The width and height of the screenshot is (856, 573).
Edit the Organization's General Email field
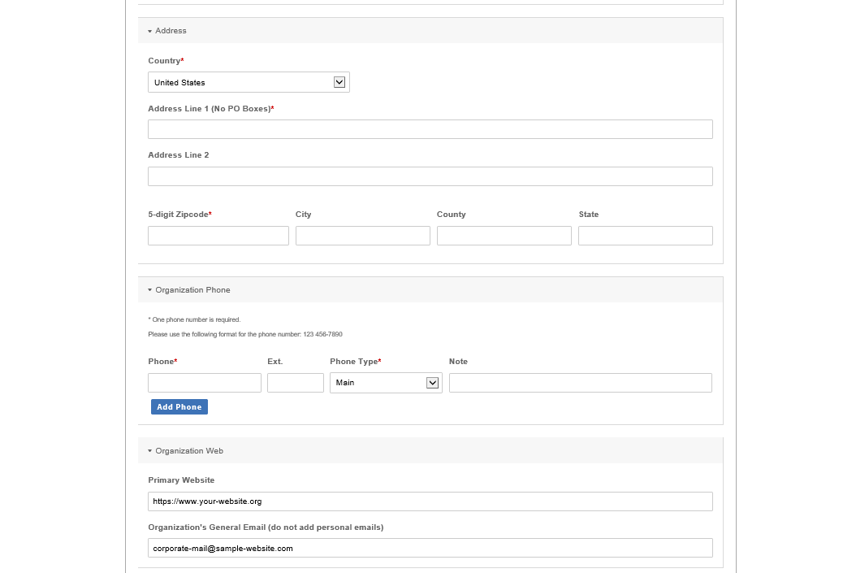point(430,549)
